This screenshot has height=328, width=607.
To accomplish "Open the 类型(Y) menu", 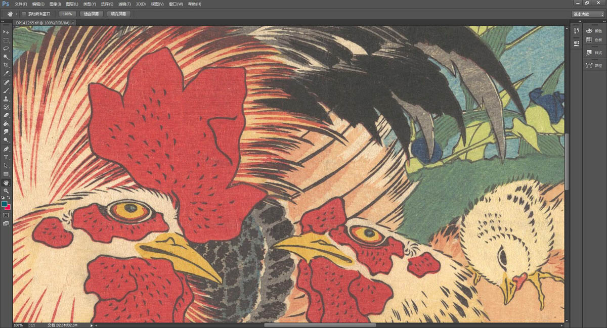I will pyautogui.click(x=89, y=4).
